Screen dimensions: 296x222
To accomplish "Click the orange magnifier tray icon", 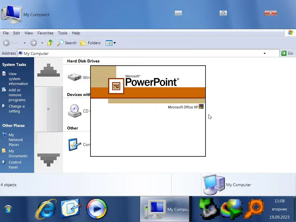I will [254, 209].
